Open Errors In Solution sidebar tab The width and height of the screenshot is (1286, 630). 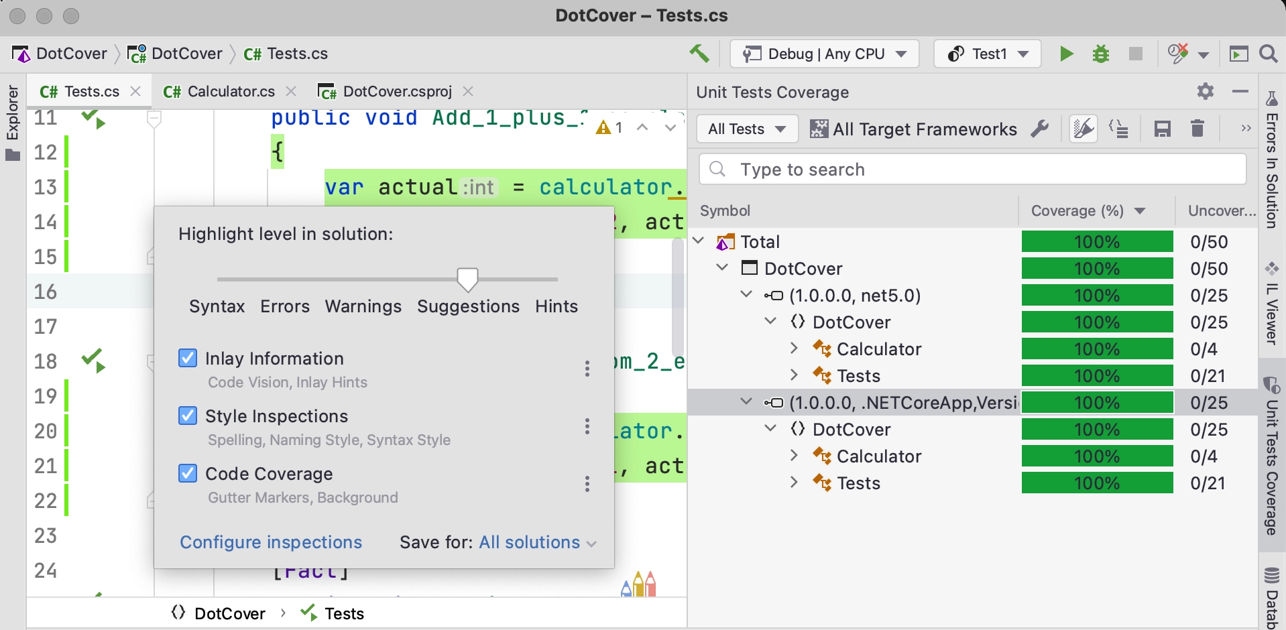[1272, 161]
